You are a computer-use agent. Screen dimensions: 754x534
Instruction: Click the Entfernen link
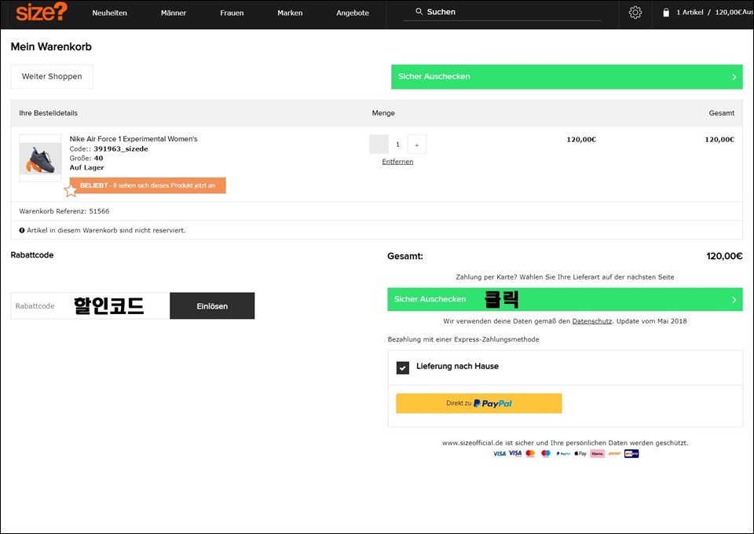point(397,162)
